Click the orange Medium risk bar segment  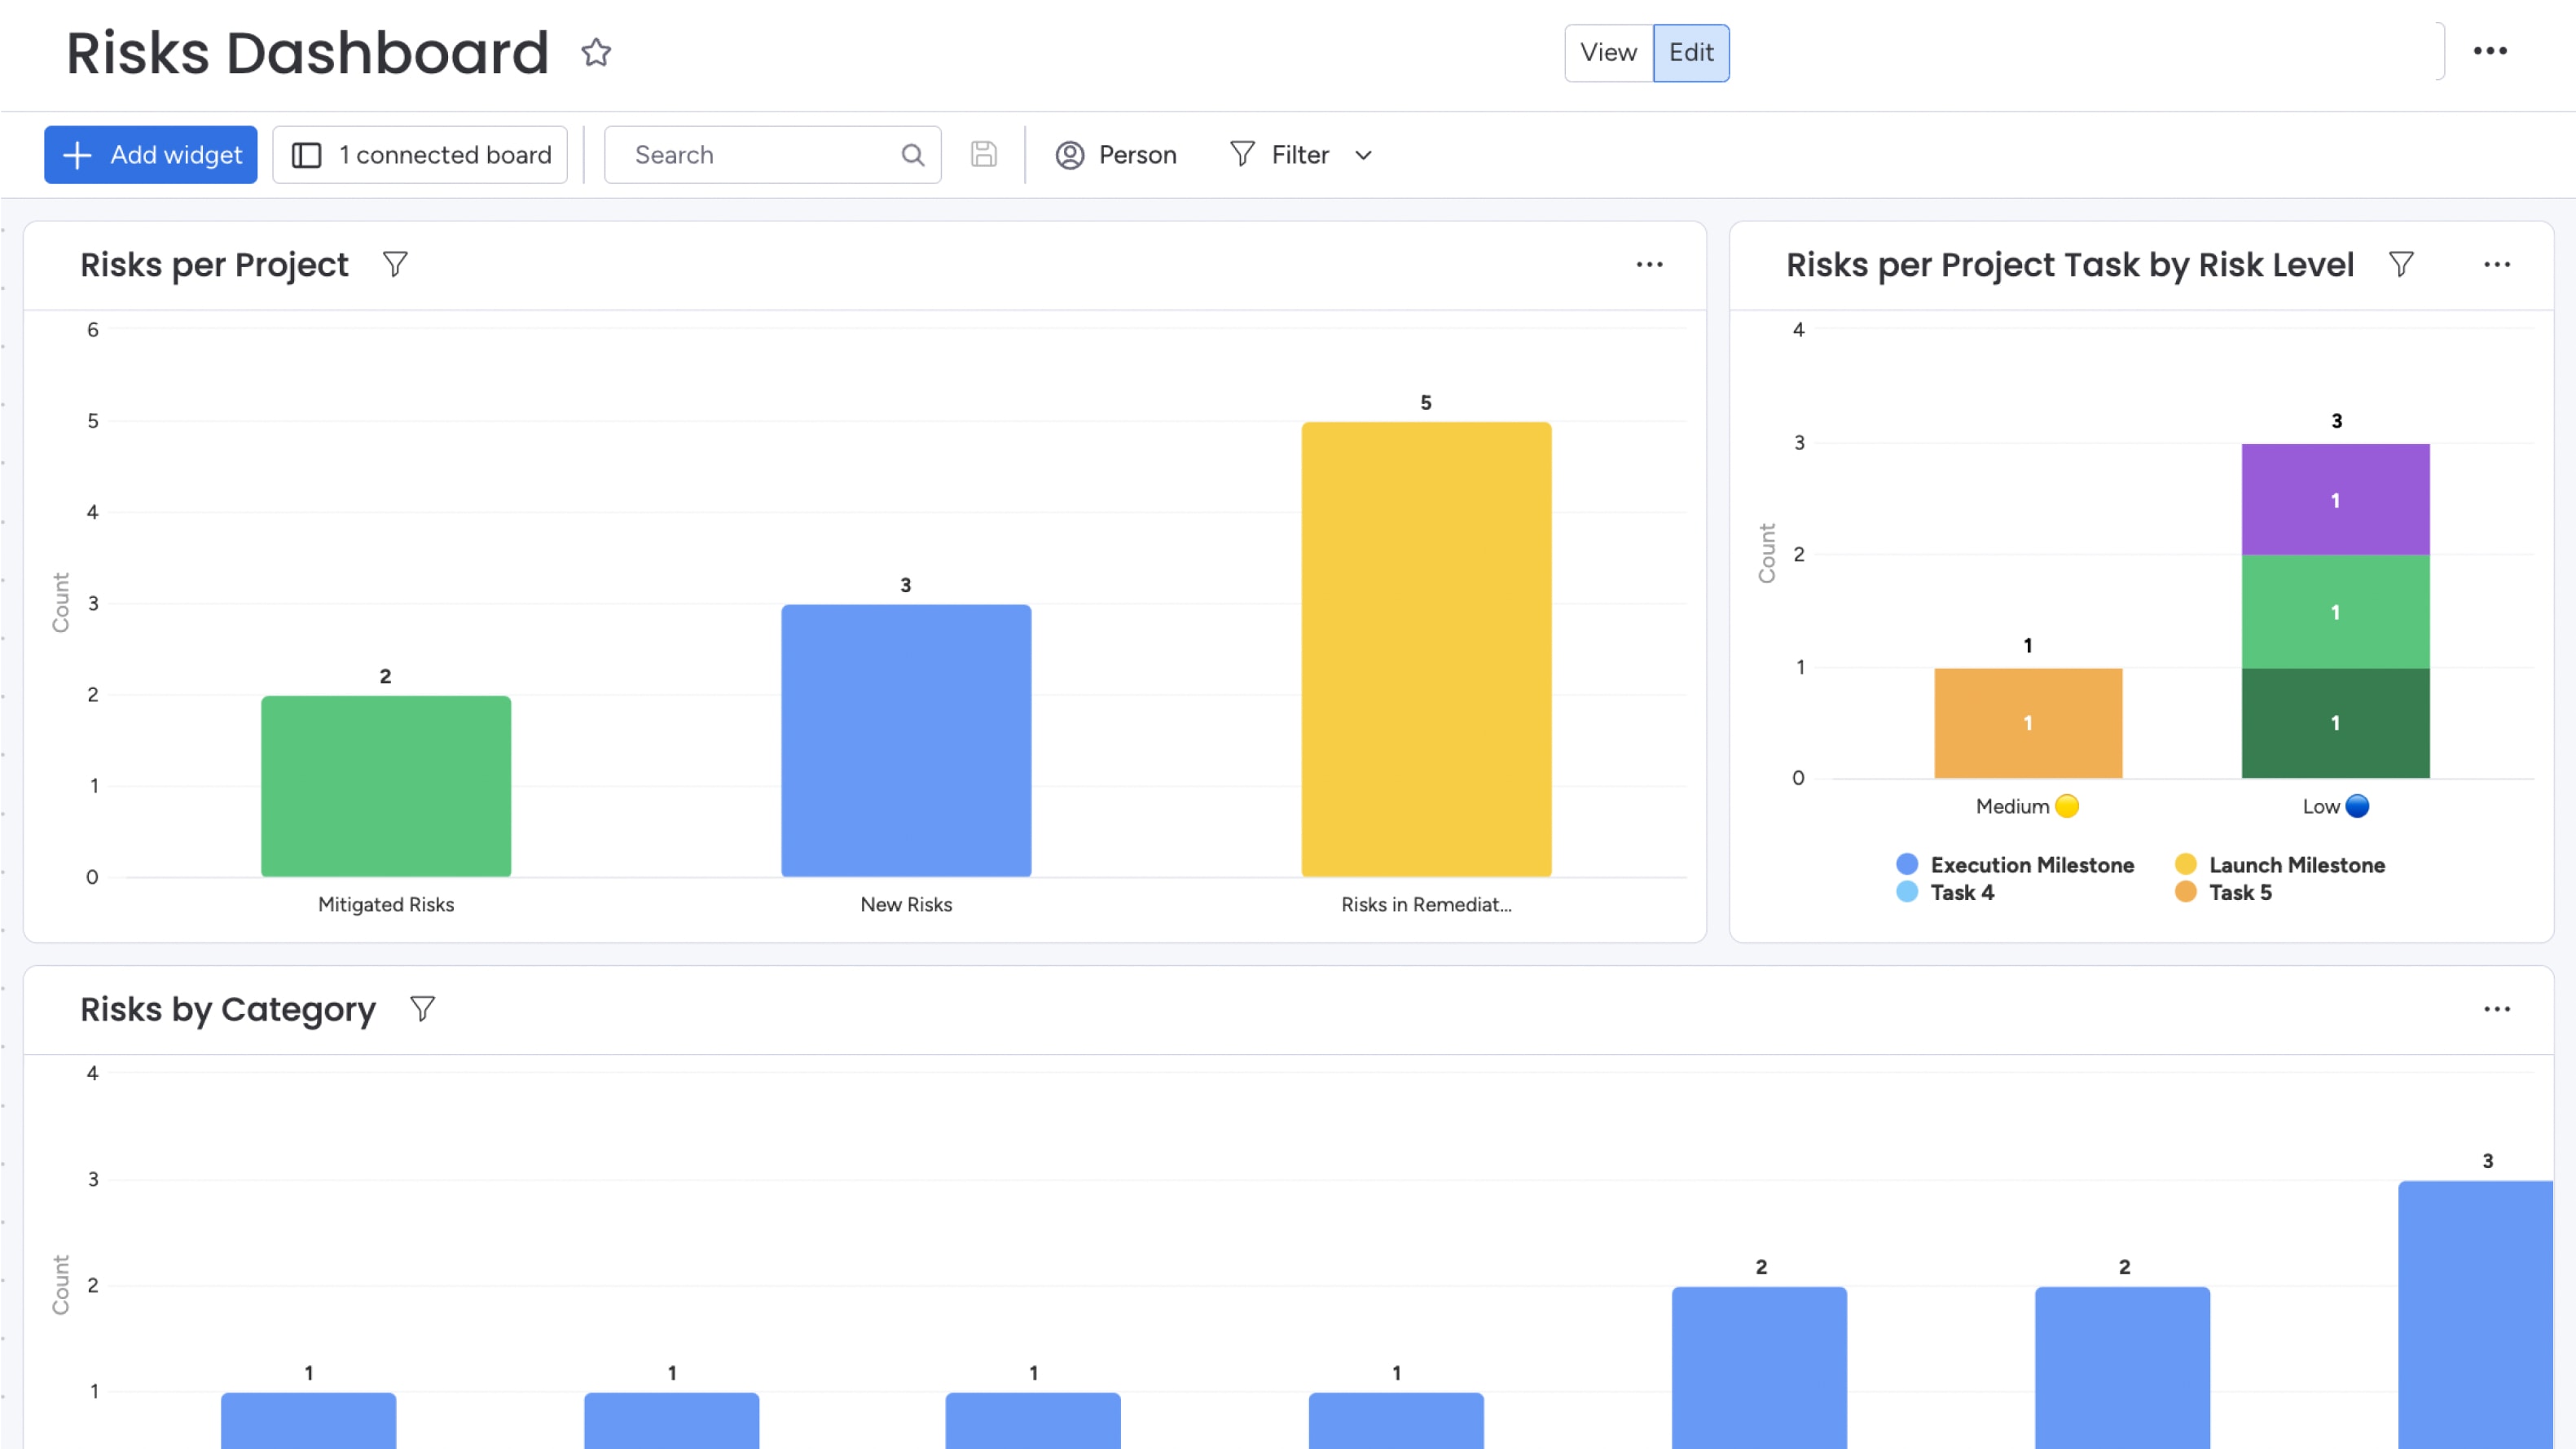(x=2028, y=723)
